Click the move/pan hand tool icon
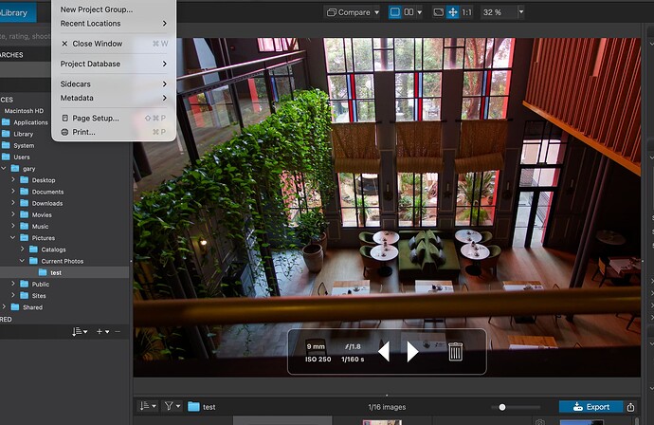Screen dimensions: 654x425 [x=453, y=12]
